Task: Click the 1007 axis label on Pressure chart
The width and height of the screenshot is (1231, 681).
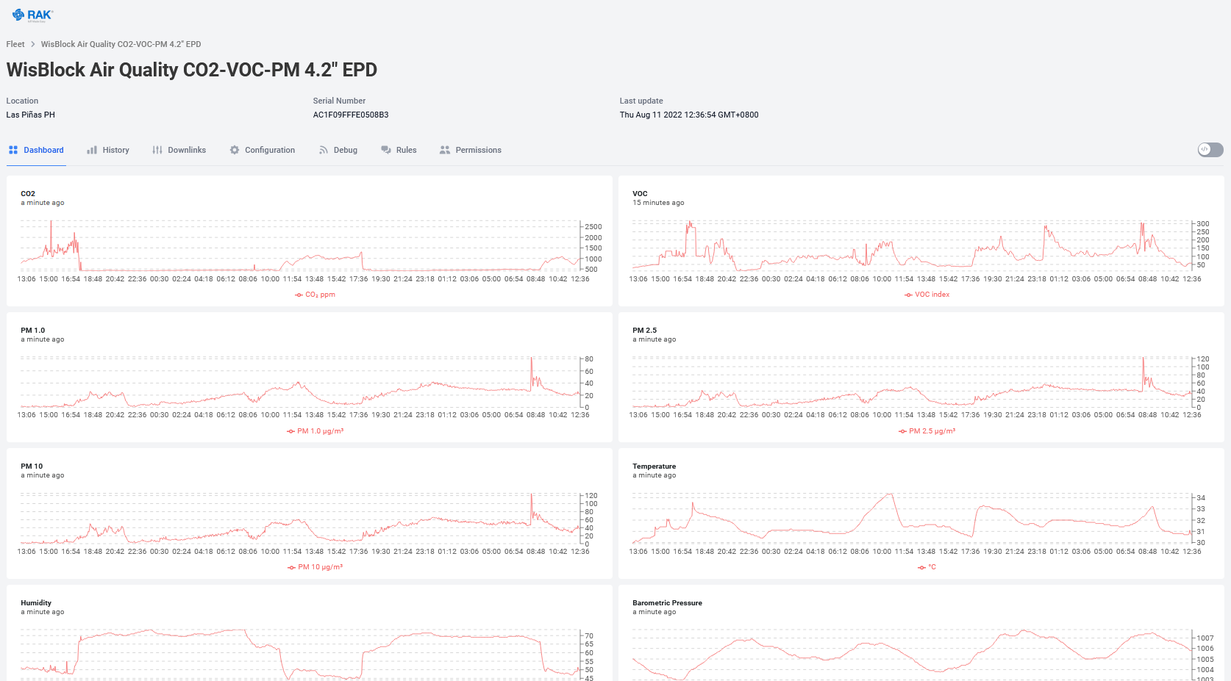Action: coord(1205,638)
